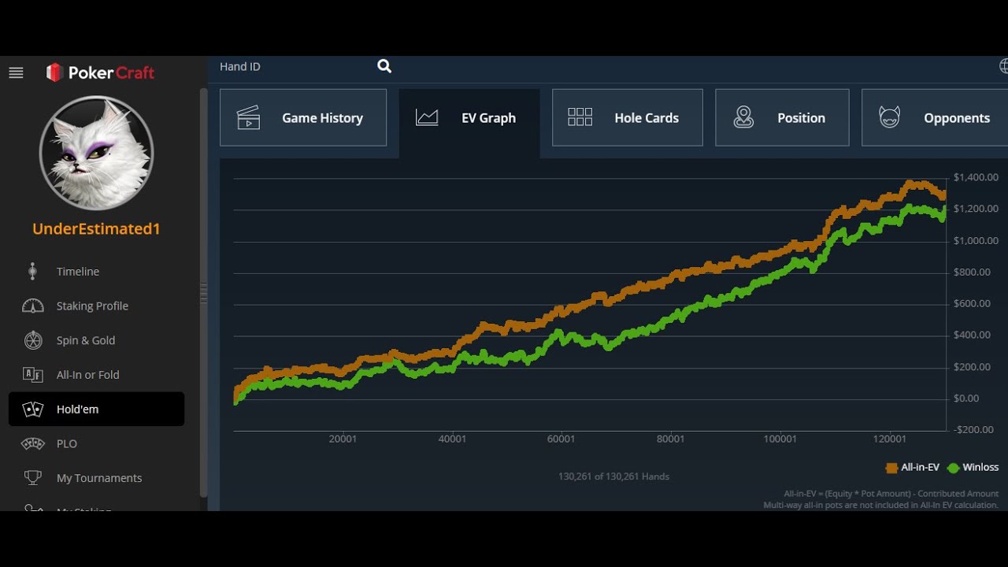Viewport: 1008px width, 567px height.
Task: Go to the Opponents tab
Action: [935, 117]
